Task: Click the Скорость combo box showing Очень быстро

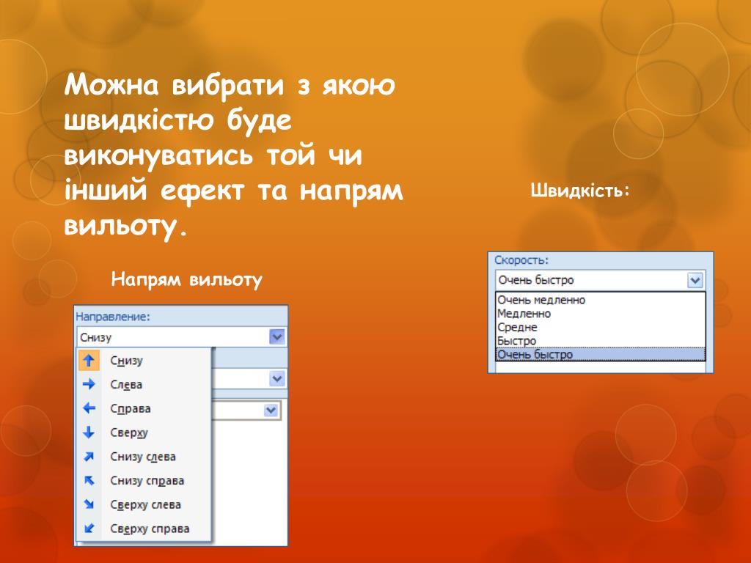Action: (600, 280)
